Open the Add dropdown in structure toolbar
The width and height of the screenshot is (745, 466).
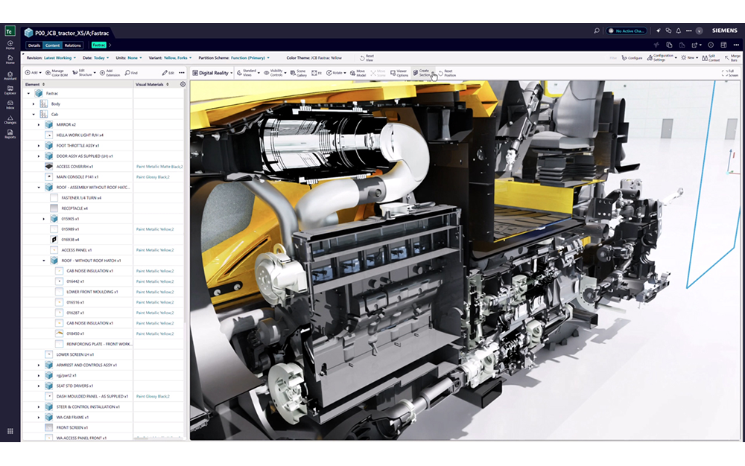34,73
